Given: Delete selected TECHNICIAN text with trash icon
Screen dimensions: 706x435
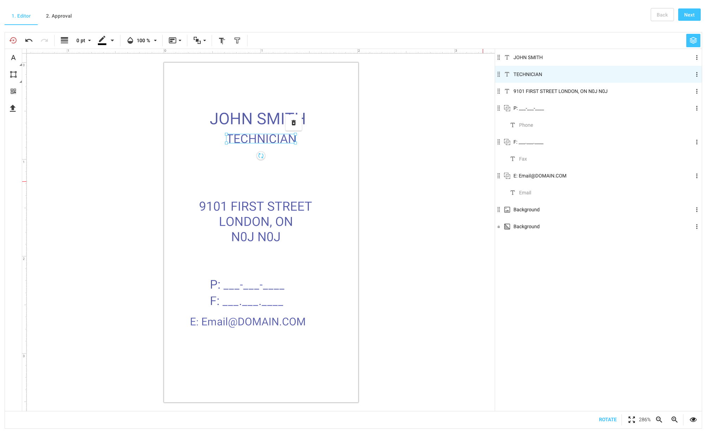Looking at the screenshot, I should point(293,123).
